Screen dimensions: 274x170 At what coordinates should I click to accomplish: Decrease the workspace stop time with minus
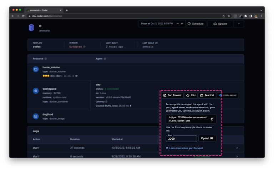tap(178, 24)
